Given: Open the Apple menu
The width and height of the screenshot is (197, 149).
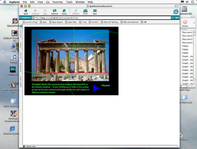Looking at the screenshot, I should coord(5,2).
